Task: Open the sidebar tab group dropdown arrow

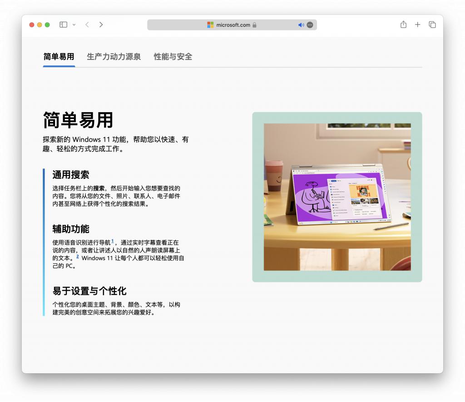Action: pos(74,25)
